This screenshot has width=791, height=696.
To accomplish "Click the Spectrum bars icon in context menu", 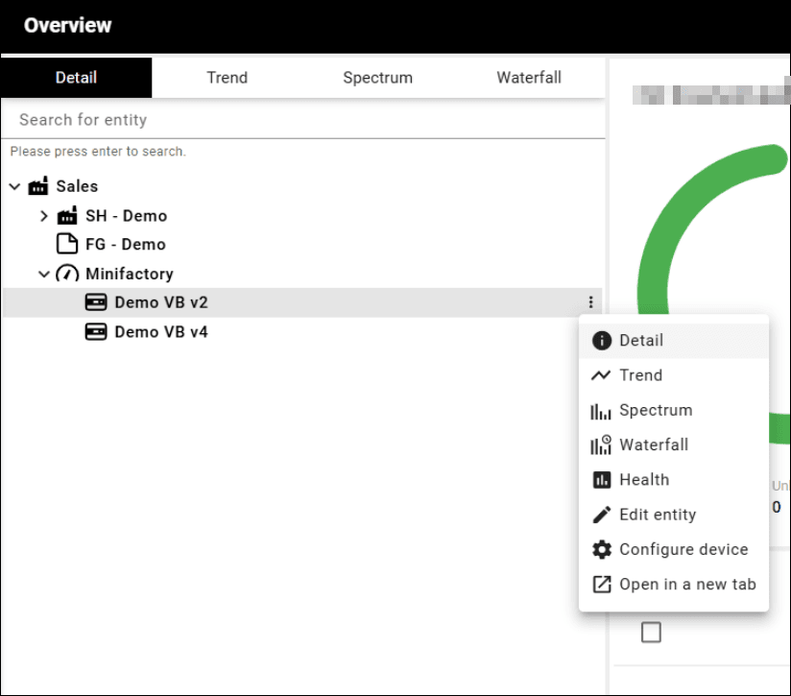I will tap(601, 411).
